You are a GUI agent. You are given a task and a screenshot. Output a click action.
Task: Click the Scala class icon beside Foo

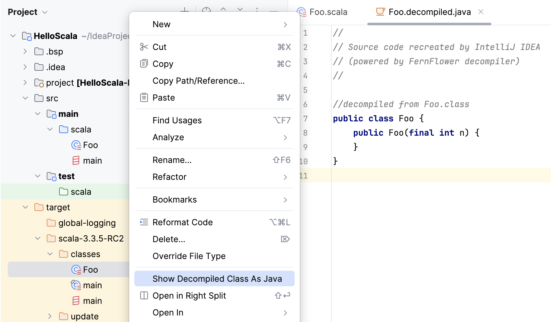tap(76, 145)
